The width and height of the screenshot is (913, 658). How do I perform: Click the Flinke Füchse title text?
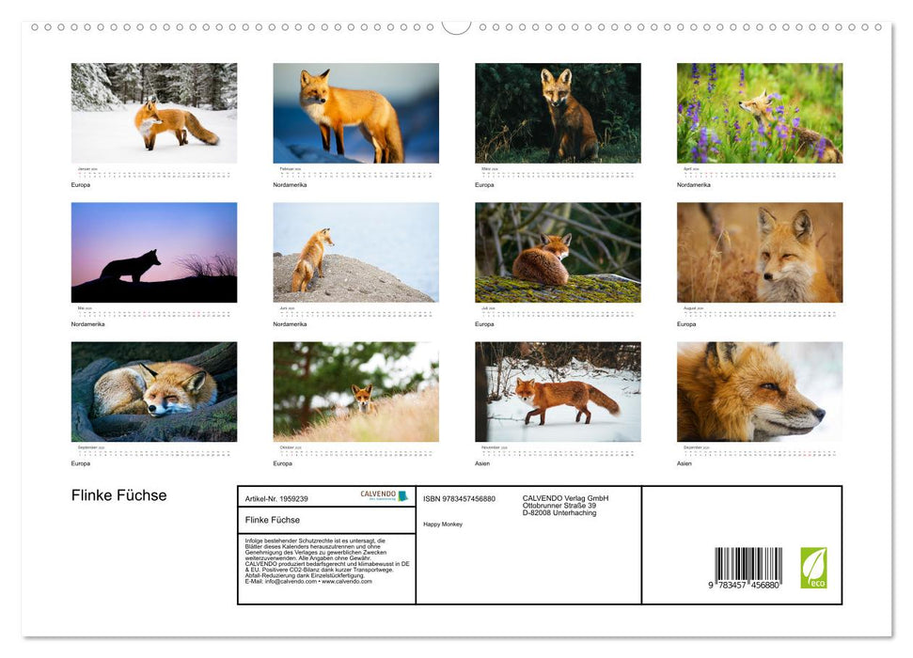coord(117,494)
